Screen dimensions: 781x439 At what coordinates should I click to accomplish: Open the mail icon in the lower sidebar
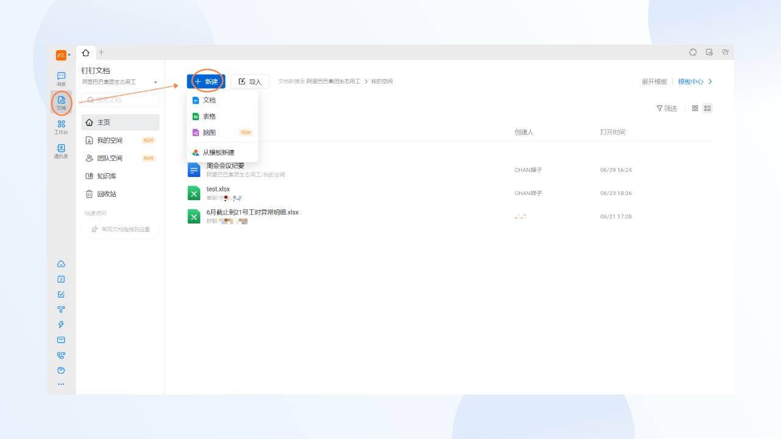tap(61, 340)
